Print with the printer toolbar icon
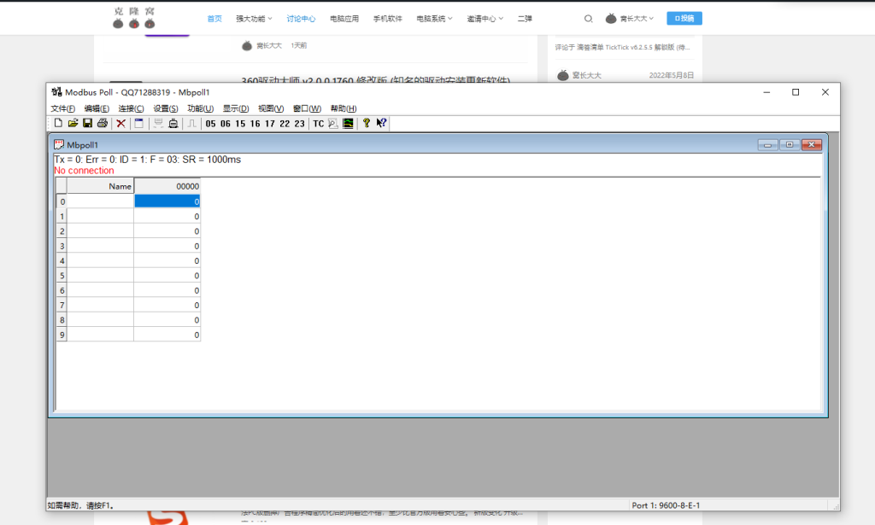 click(103, 123)
